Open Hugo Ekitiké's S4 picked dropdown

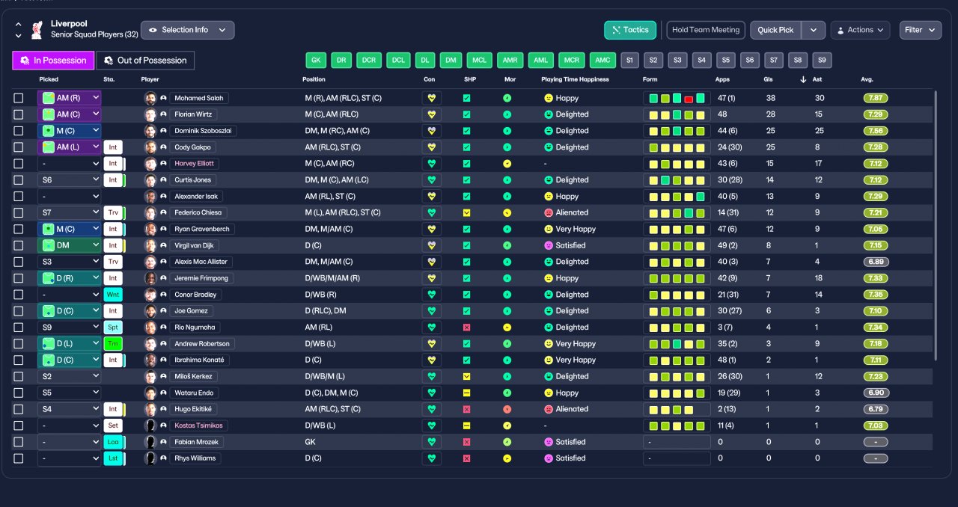(x=69, y=409)
